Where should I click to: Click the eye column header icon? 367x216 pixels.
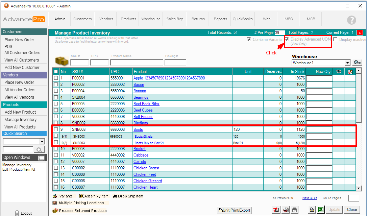(x=338, y=72)
